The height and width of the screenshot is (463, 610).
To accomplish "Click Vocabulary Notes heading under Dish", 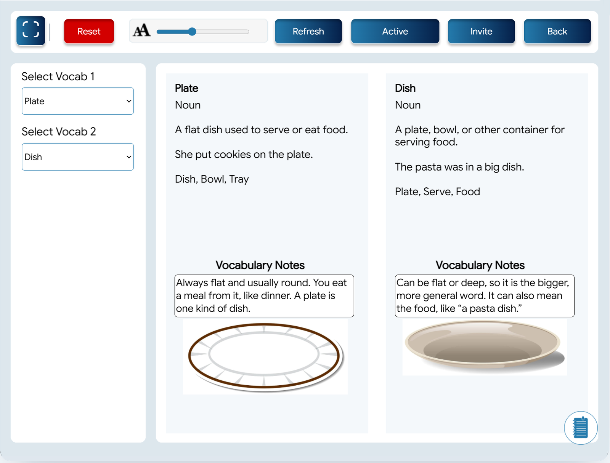I will 480,265.
